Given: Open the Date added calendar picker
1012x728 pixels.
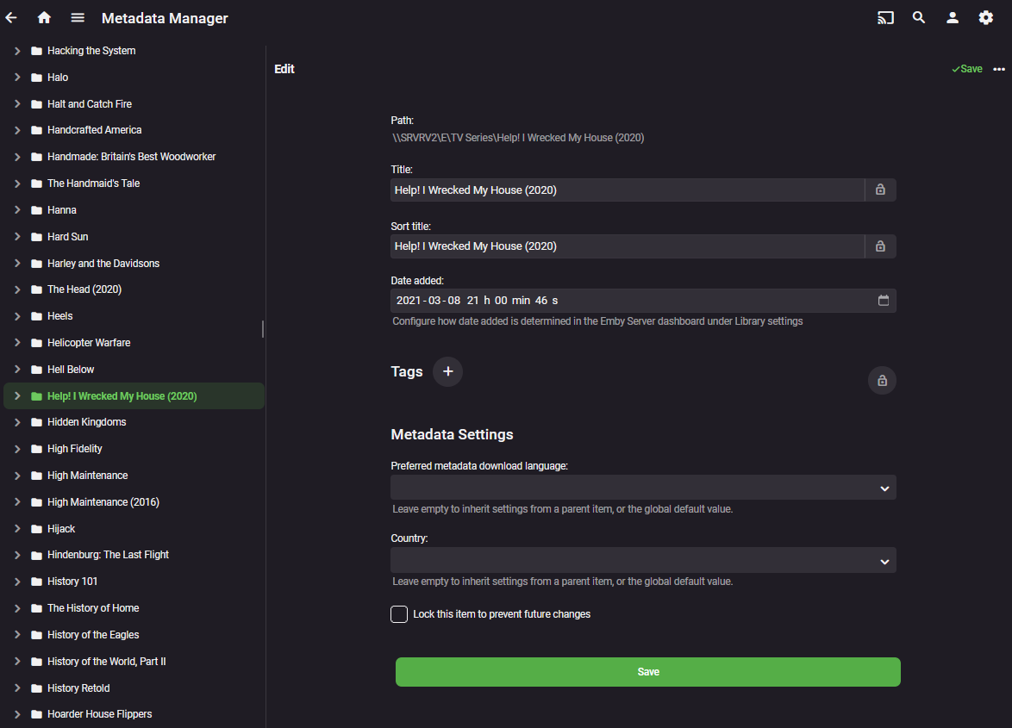Looking at the screenshot, I should [883, 300].
